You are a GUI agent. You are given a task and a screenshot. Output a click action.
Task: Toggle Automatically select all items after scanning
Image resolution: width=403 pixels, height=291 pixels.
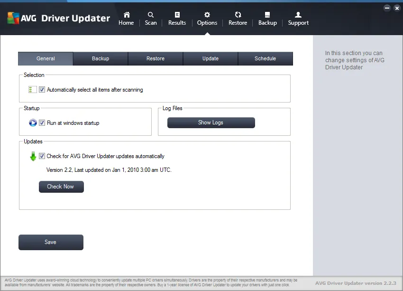point(42,90)
